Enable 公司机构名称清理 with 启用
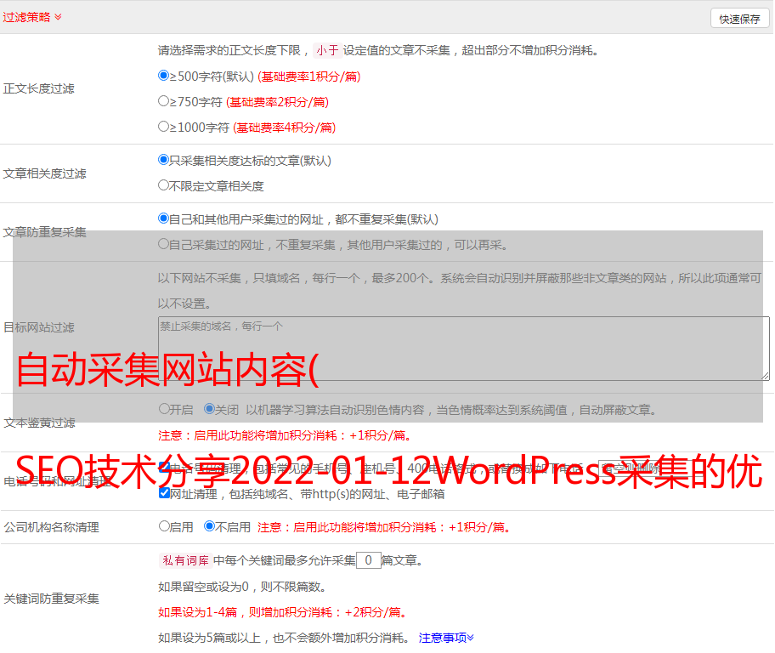The height and width of the screenshot is (653, 775). pos(164,526)
